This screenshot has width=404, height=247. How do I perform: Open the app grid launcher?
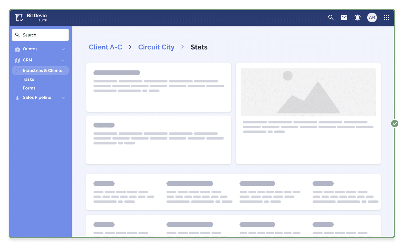pyautogui.click(x=386, y=17)
